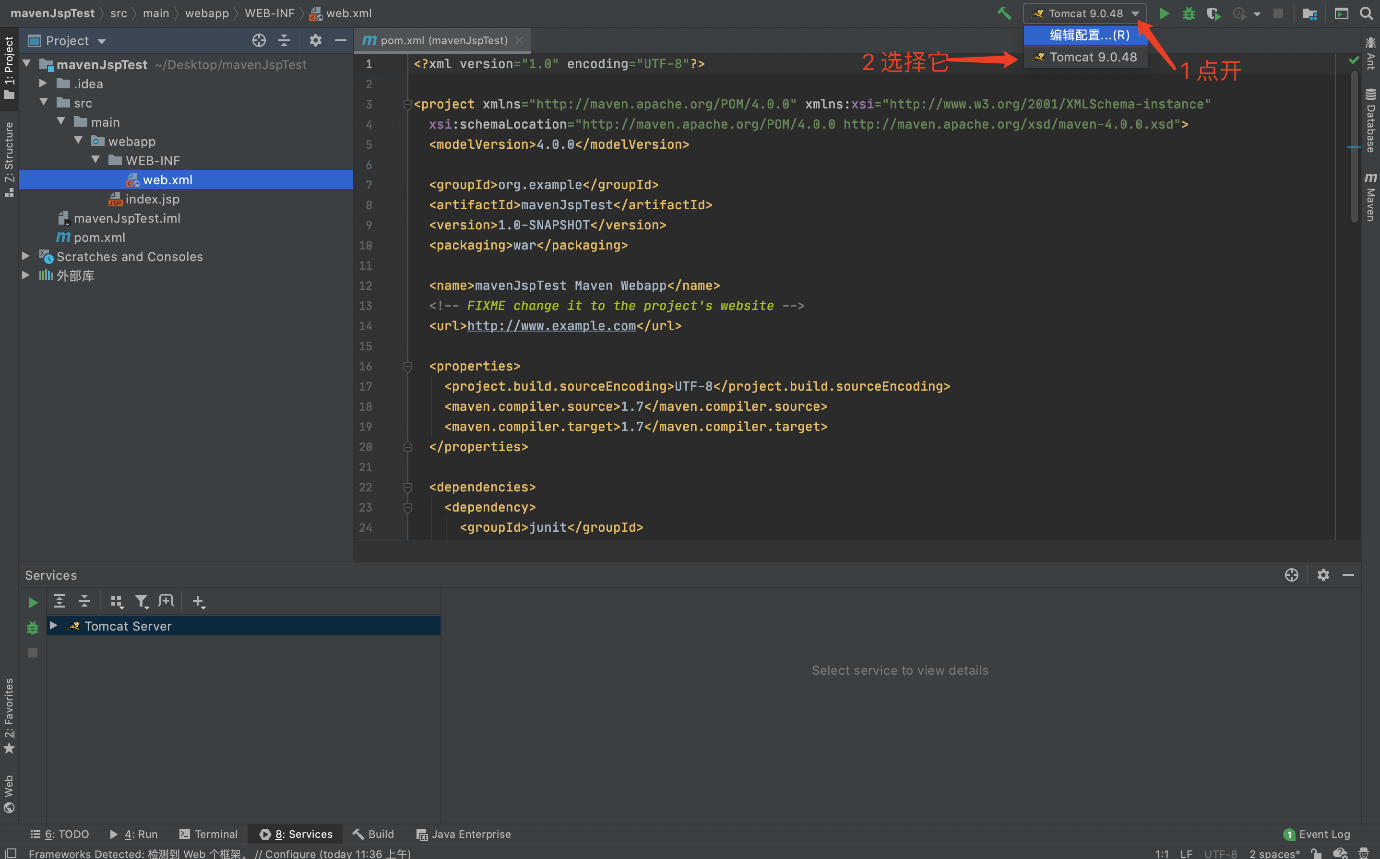This screenshot has width=1380, height=859.
Task: Open Group By icon in Services toolbar
Action: (117, 602)
